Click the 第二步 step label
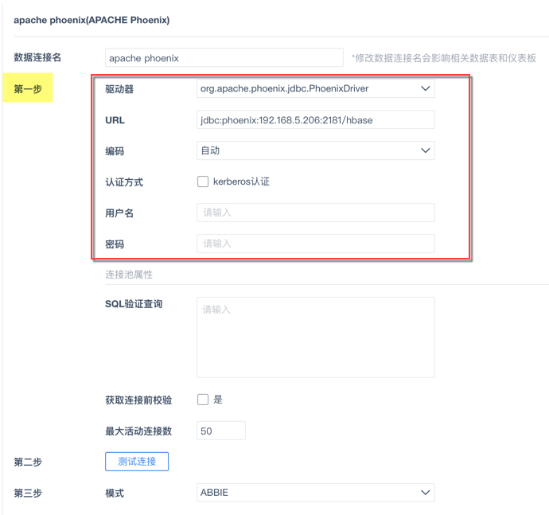Screen dimensions: 549x515 point(28,462)
